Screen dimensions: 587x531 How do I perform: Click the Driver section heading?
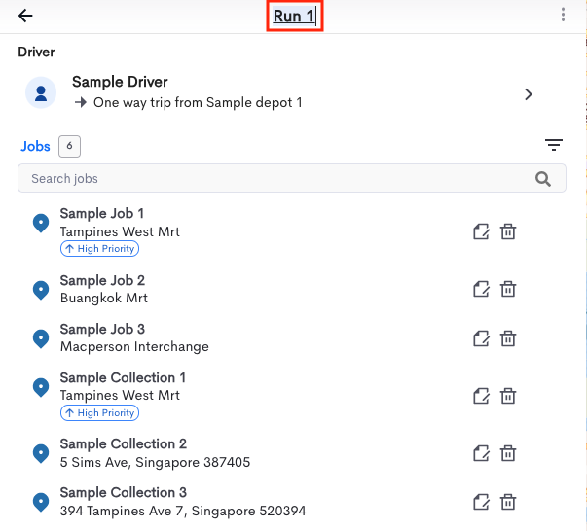(x=36, y=52)
